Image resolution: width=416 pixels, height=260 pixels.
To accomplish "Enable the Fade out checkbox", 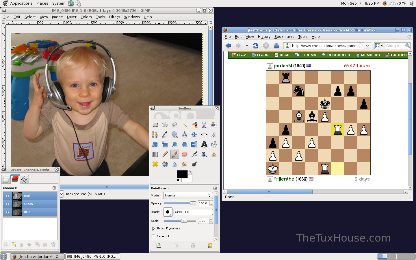I will point(153,236).
